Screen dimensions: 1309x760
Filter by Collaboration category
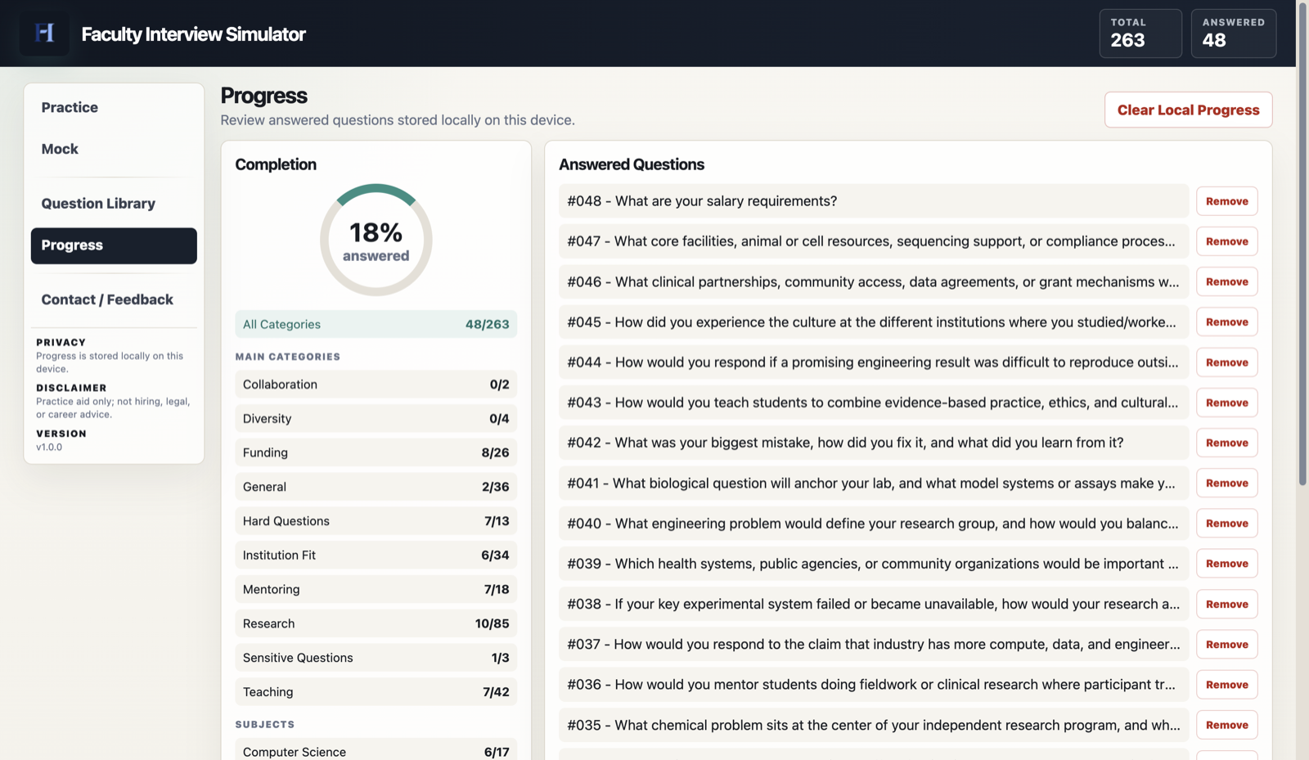coord(376,384)
